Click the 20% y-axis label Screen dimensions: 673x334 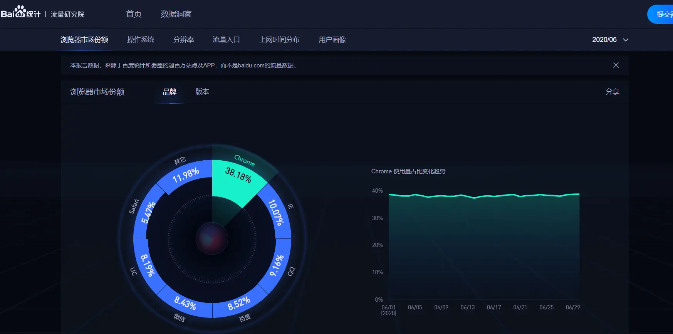point(378,245)
